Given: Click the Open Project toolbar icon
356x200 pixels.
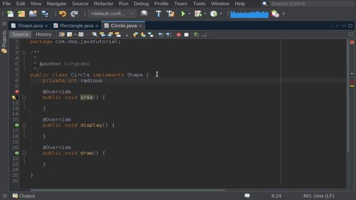Looking at the screenshot, I should click(x=33, y=14).
